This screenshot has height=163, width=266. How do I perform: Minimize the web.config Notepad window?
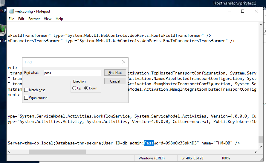tap(229, 11)
